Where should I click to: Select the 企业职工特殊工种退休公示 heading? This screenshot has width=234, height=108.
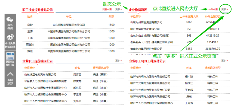point(147,61)
